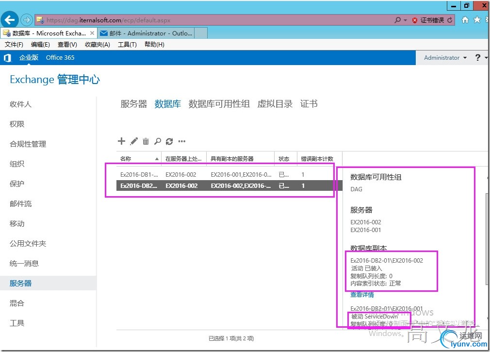Edit selected database with the pencil icon
This screenshot has height=352, width=490.
tap(134, 141)
